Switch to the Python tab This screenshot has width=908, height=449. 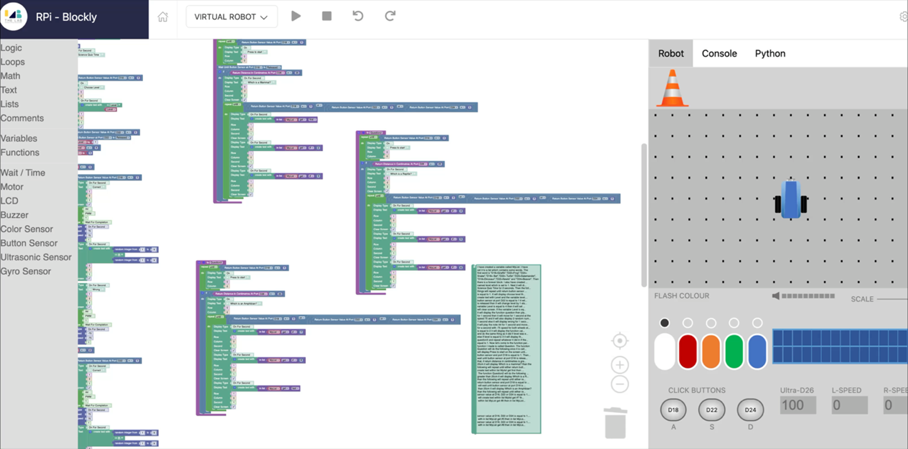(770, 53)
